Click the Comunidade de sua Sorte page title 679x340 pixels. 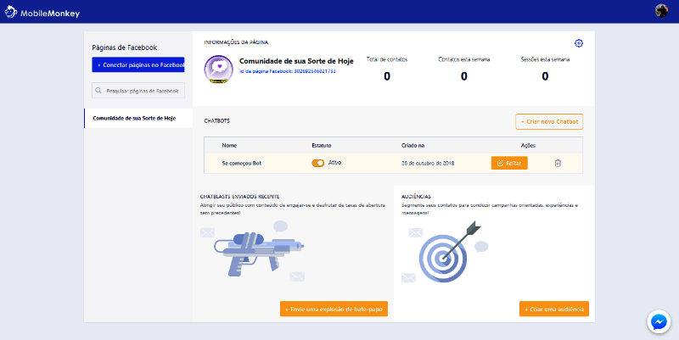[296, 61]
